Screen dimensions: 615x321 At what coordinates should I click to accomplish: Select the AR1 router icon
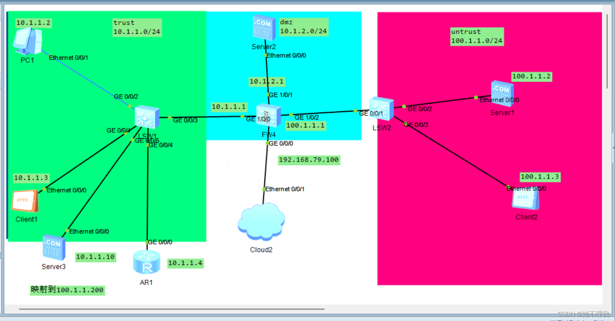click(x=147, y=262)
